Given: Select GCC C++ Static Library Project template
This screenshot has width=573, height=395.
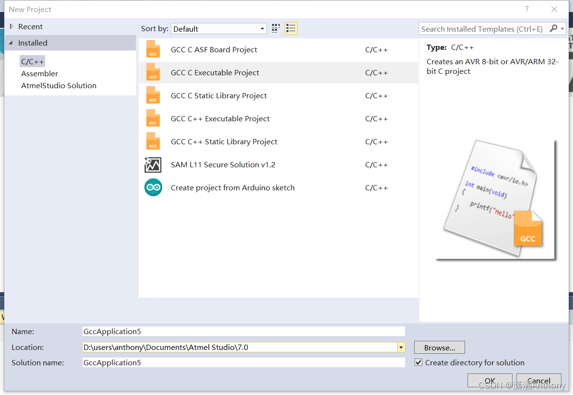Looking at the screenshot, I should pos(279,141).
